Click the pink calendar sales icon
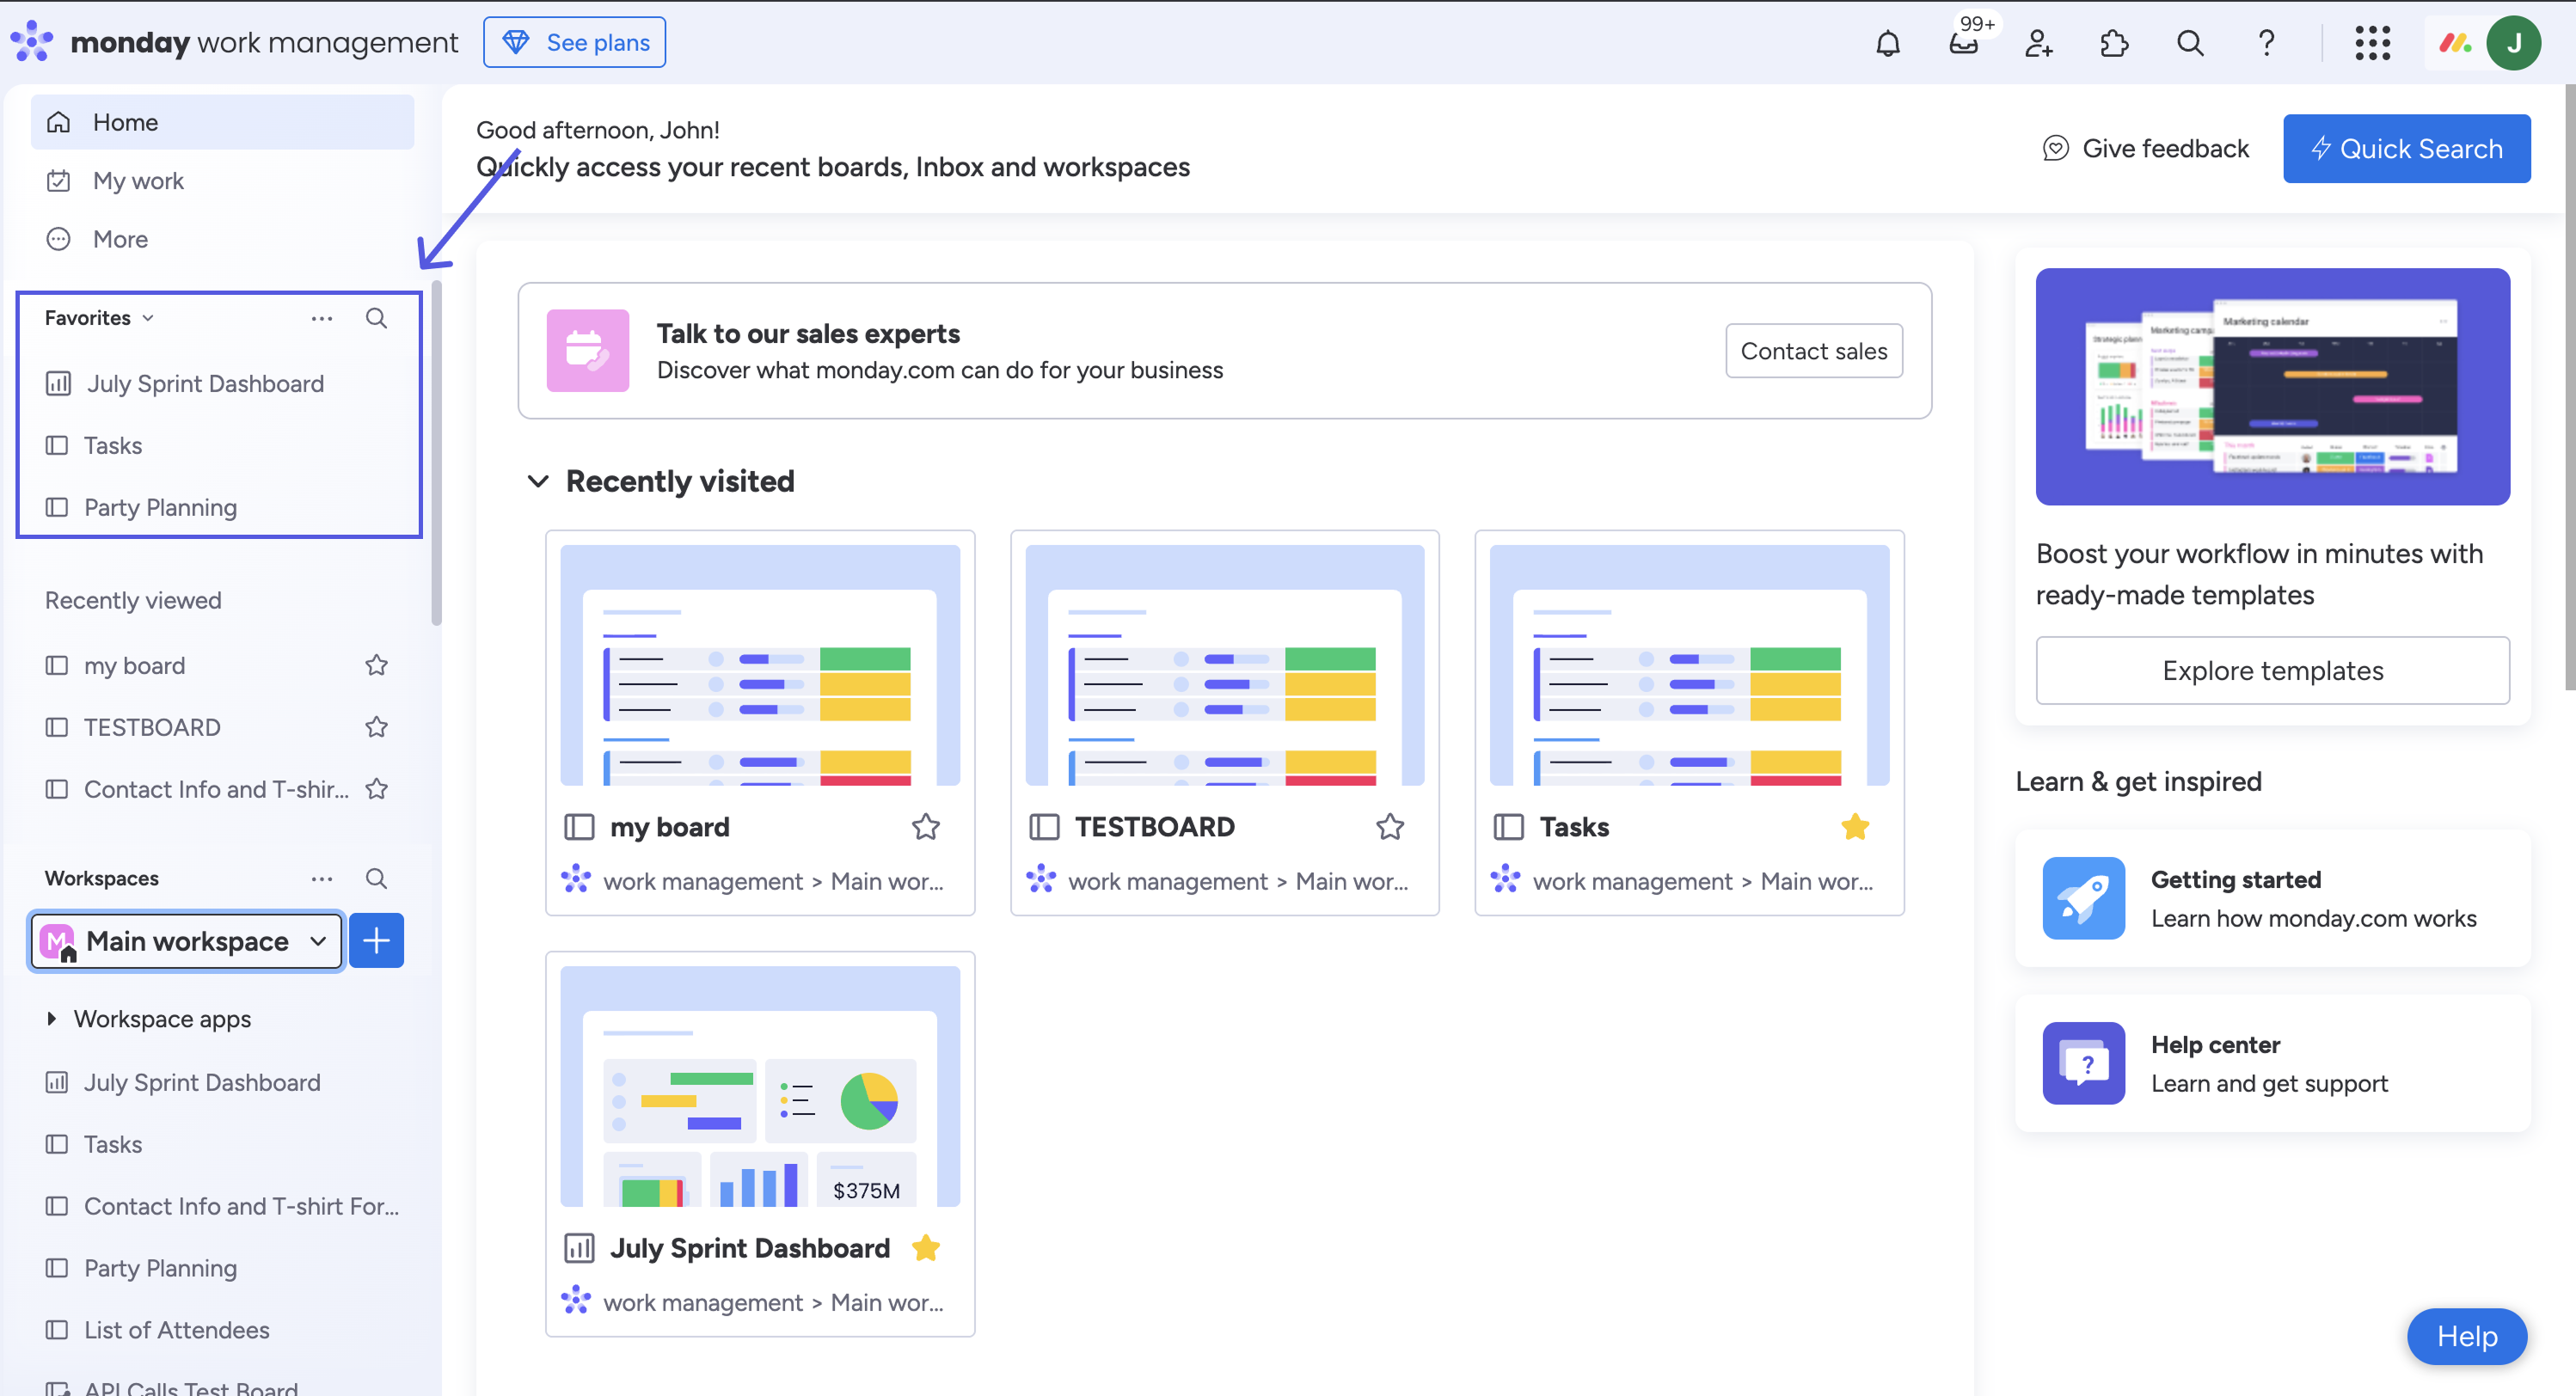Viewport: 2576px width, 1396px height. (x=588, y=350)
